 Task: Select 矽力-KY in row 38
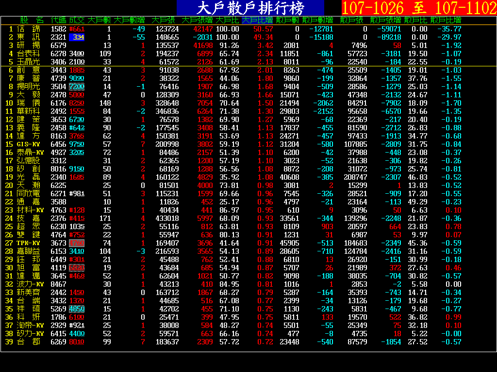coord(30,334)
